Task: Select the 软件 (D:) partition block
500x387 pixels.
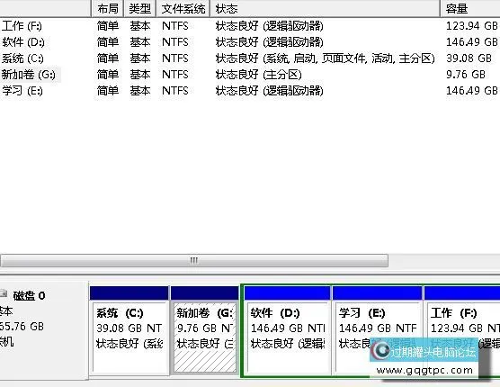Action: 287,330
